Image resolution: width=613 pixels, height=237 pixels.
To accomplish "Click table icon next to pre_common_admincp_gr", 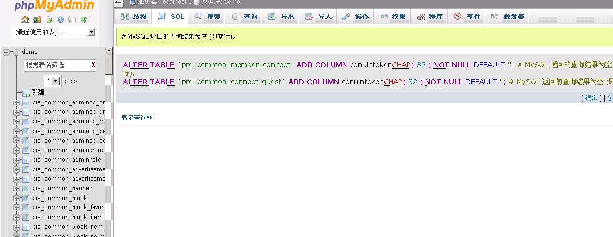I will pyautogui.click(x=26, y=112).
